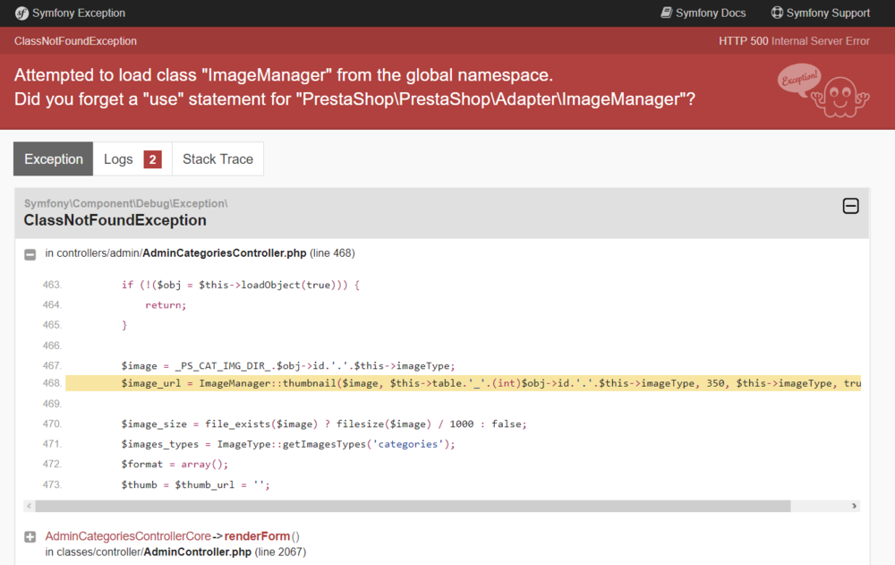Open the Stack Trace tab

pyautogui.click(x=217, y=158)
